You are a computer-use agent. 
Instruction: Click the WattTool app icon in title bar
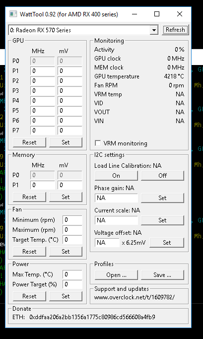pos(13,14)
